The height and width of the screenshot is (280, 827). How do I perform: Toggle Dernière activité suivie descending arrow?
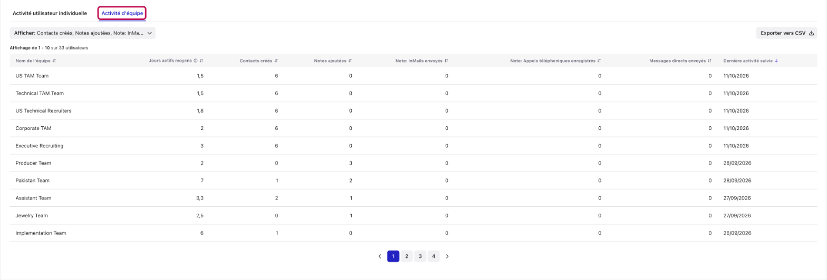tap(776, 61)
